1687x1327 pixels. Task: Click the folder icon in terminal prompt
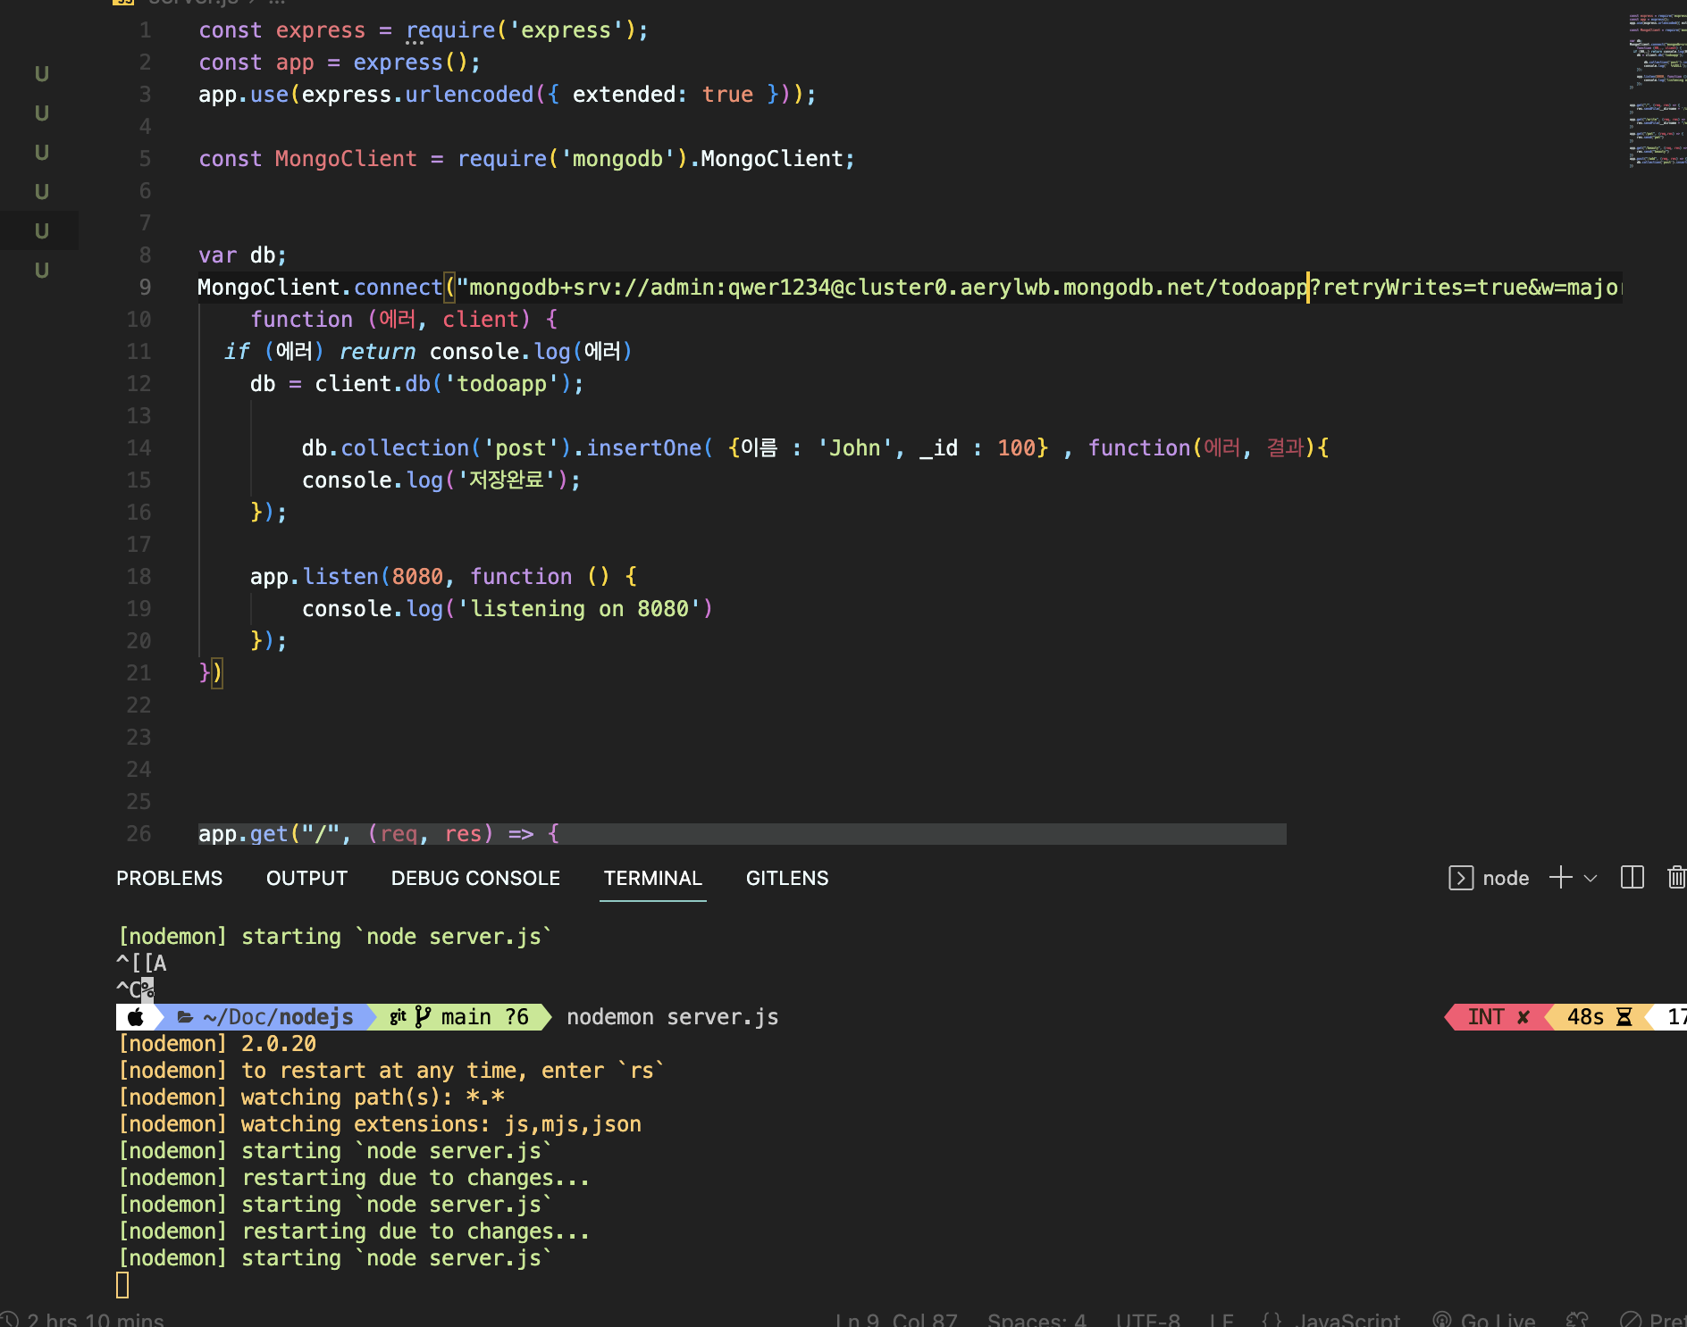[185, 1017]
